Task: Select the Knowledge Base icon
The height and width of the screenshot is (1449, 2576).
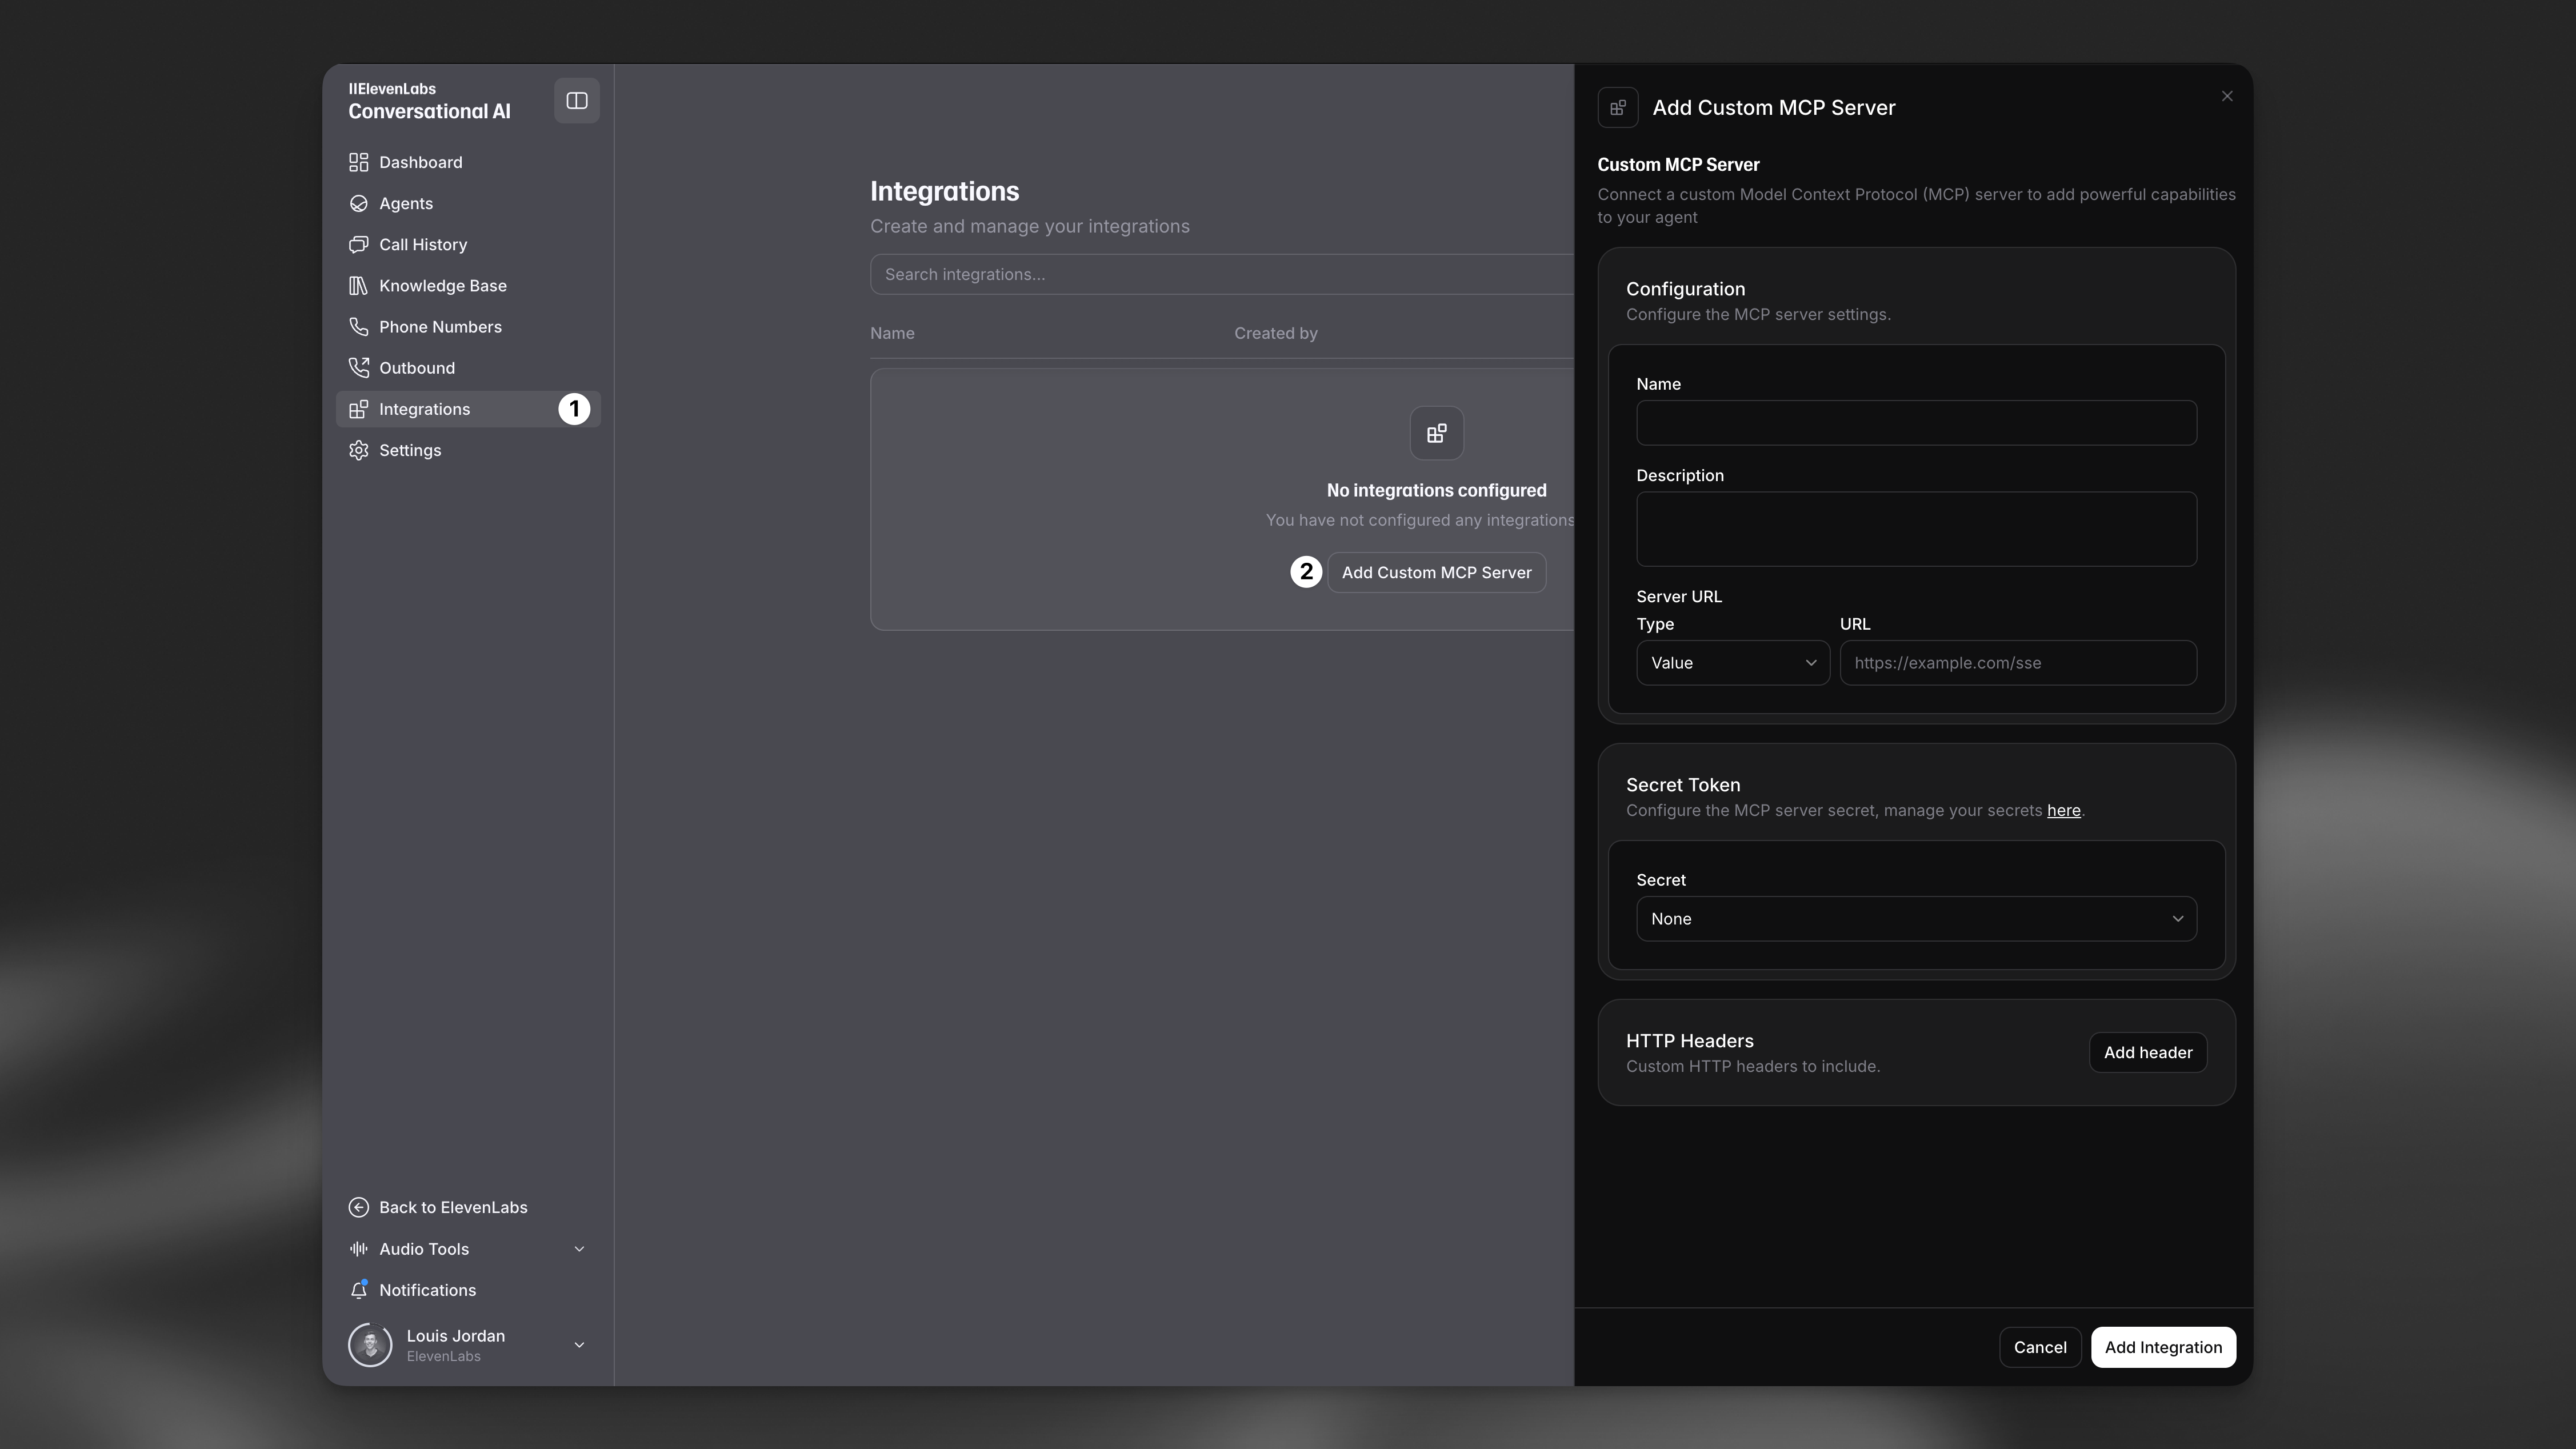Action: point(359,285)
